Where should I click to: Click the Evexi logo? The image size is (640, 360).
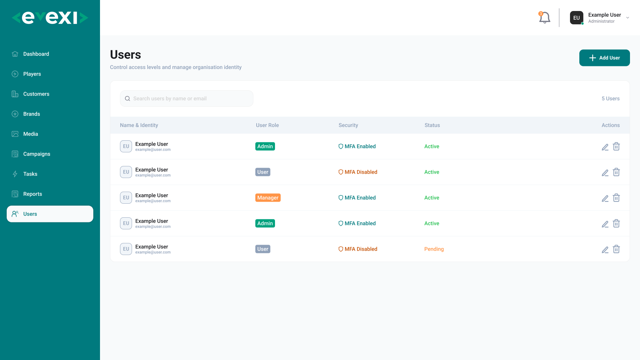(x=50, y=18)
